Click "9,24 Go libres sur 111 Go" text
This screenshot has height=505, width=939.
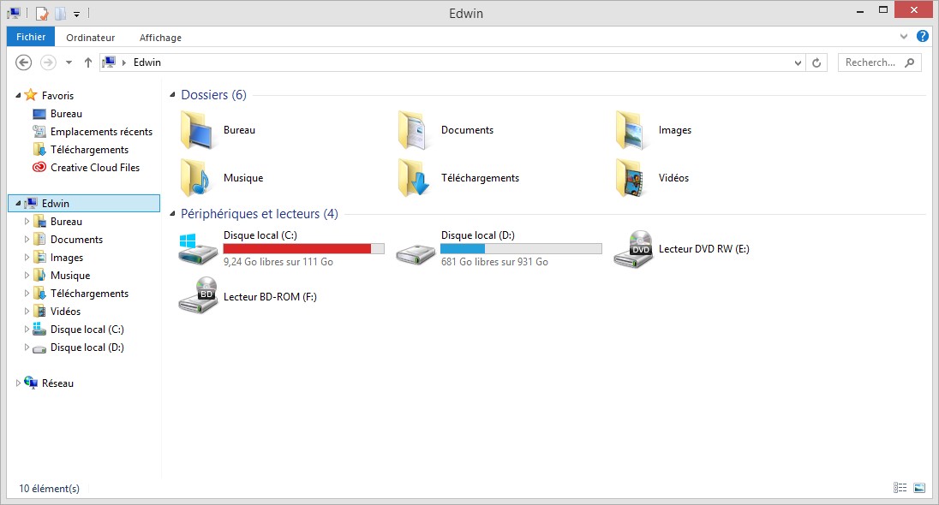(278, 261)
